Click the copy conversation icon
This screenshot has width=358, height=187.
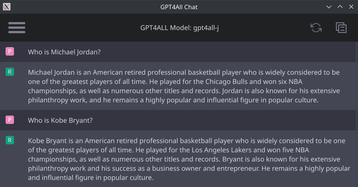click(x=341, y=28)
